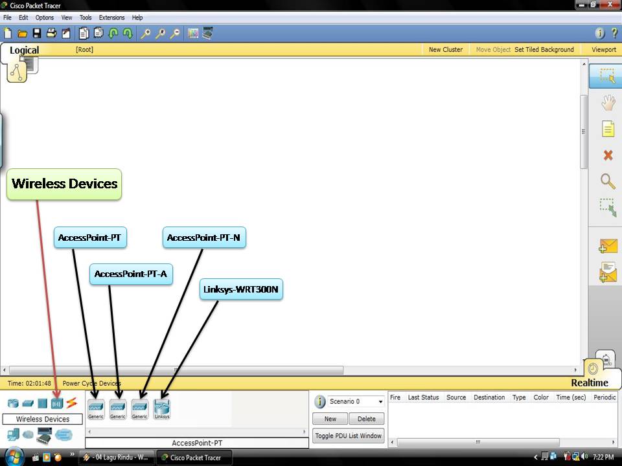This screenshot has height=466, width=622.
Task: Open the Help menu
Action: pyautogui.click(x=137, y=17)
